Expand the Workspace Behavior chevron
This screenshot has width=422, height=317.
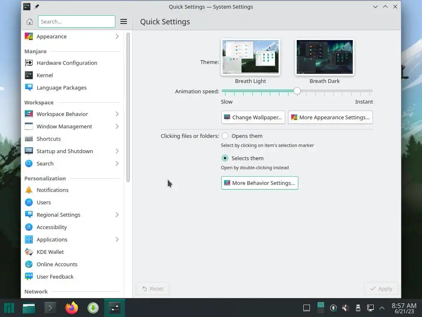click(117, 114)
